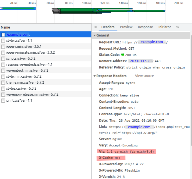Click the Date header value
The image size is (192, 179).
137,120
